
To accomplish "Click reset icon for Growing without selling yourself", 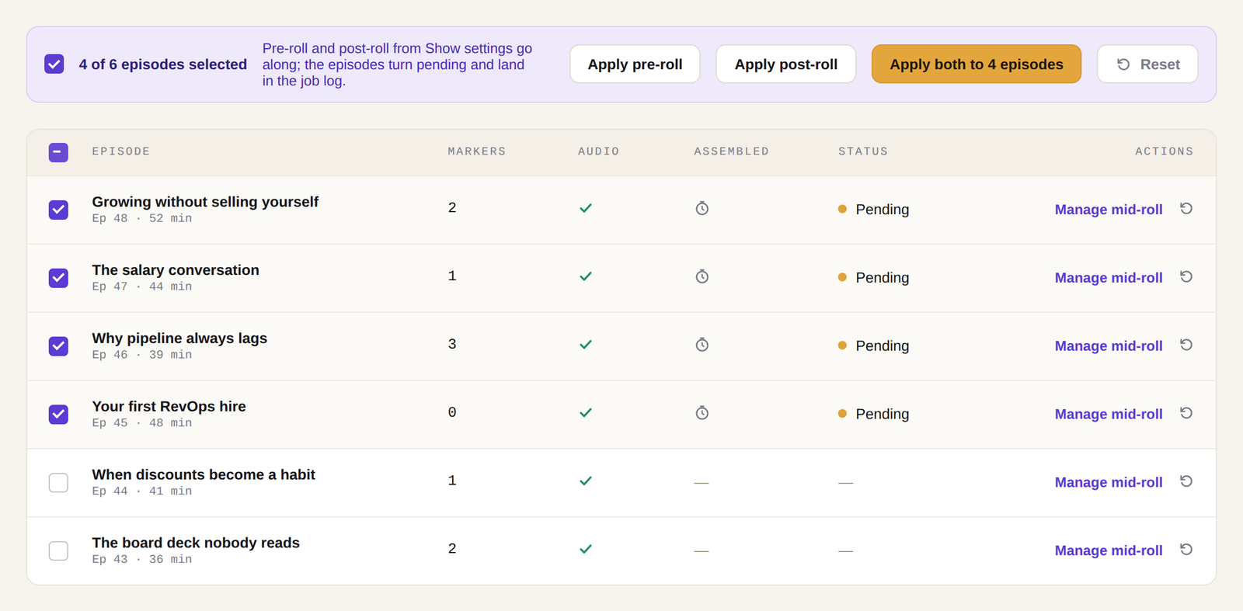I will coord(1186,208).
